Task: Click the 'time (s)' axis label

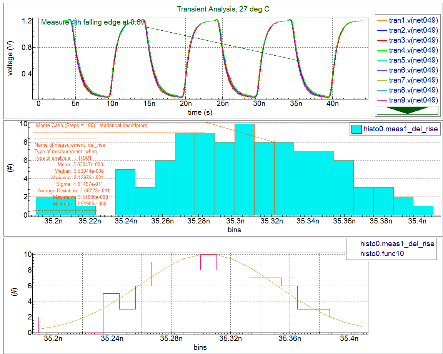Action: pos(200,112)
